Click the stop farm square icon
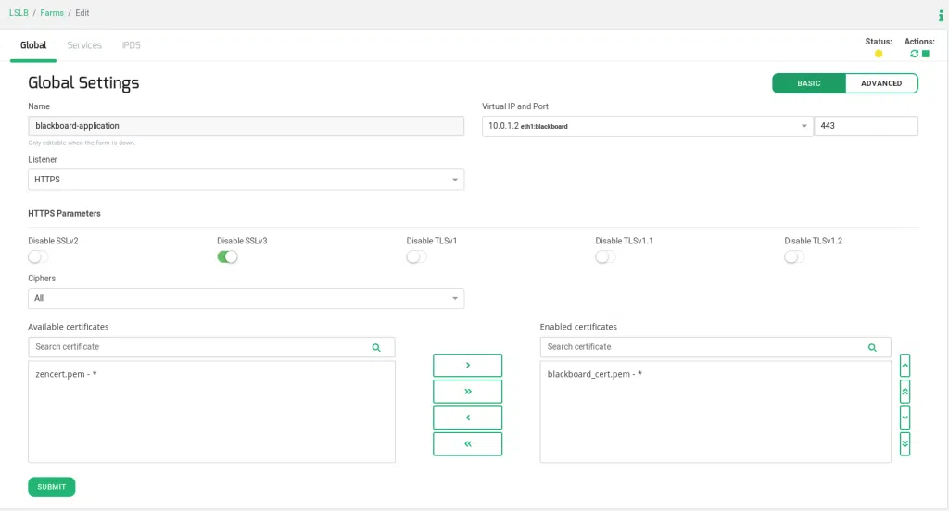Viewport: 949px width, 511px height. 925,54
